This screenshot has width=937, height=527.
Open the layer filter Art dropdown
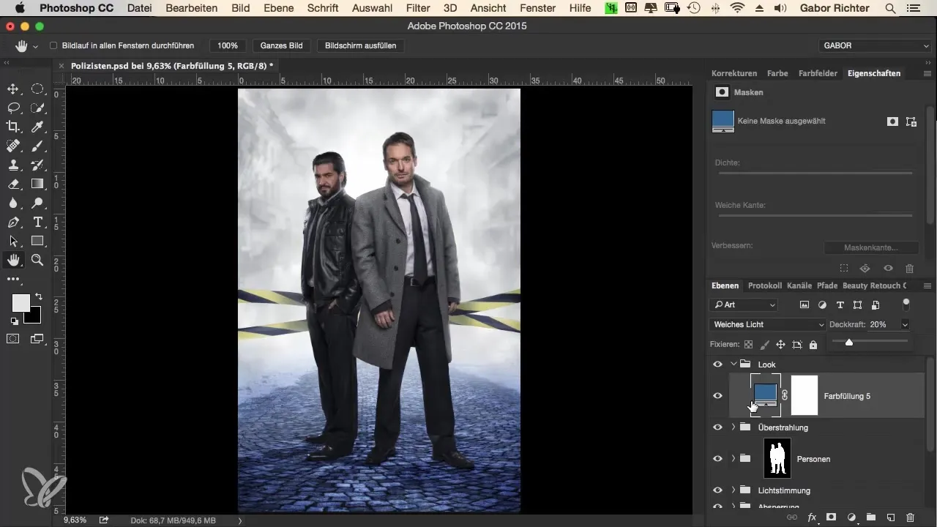point(744,304)
